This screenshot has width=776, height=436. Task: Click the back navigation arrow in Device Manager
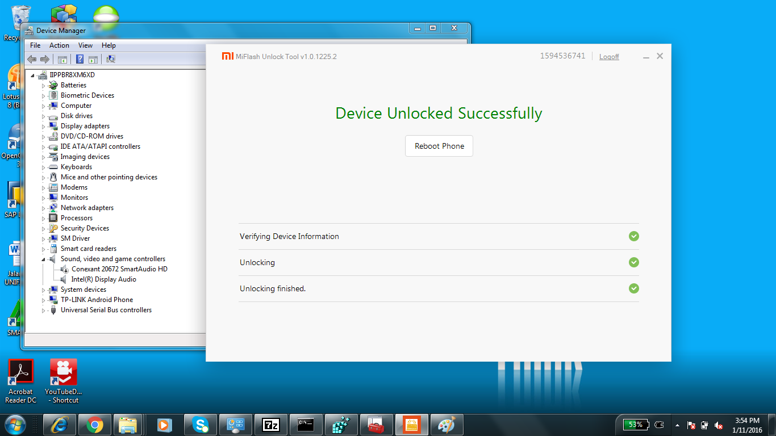pyautogui.click(x=32, y=58)
